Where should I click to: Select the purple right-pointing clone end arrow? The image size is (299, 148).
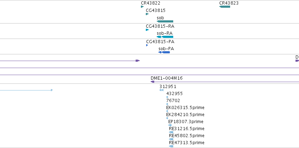click(x=138, y=61)
